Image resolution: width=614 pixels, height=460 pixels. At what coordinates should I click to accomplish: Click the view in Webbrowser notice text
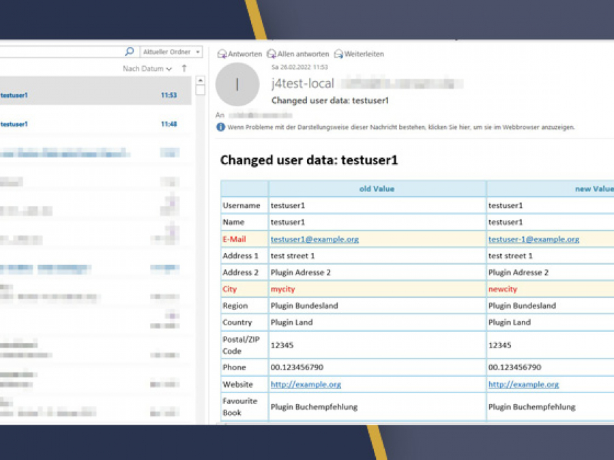click(x=401, y=127)
